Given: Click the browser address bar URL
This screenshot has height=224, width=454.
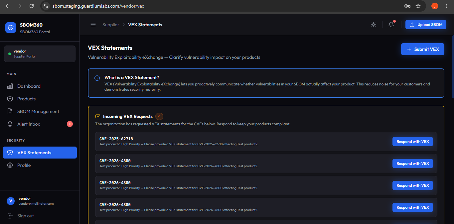Looking at the screenshot, I should click(x=98, y=6).
